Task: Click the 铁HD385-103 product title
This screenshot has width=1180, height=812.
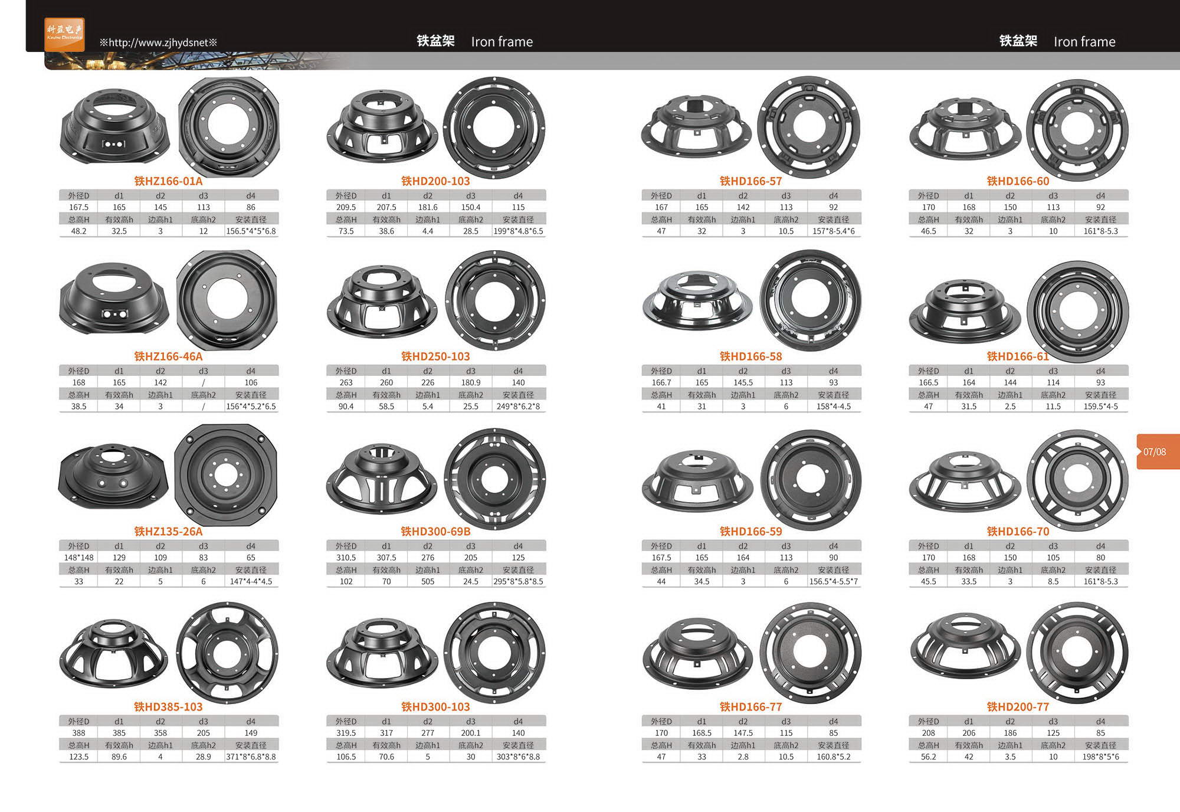Action: (x=168, y=706)
